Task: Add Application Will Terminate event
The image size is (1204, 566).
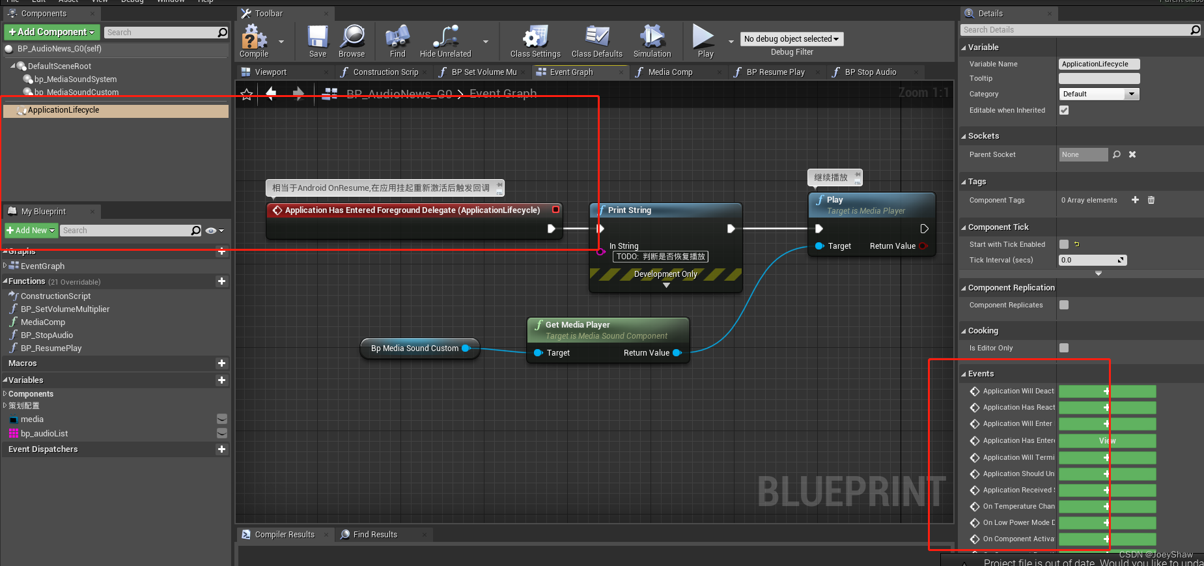Action: click(x=1107, y=458)
